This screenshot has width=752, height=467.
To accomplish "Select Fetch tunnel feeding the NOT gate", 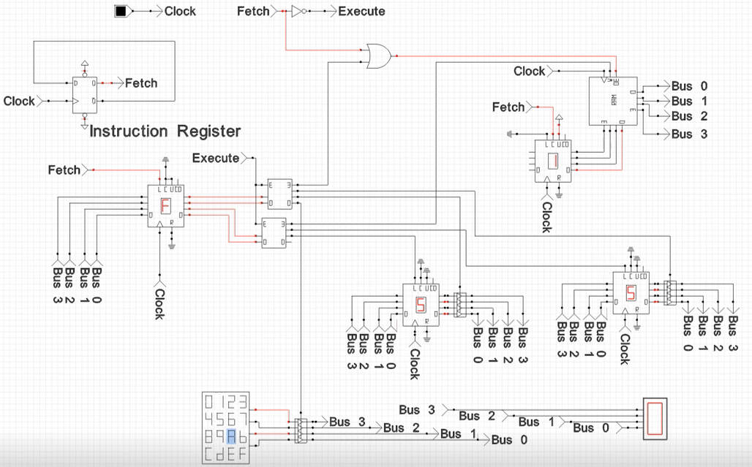I will coord(257,11).
